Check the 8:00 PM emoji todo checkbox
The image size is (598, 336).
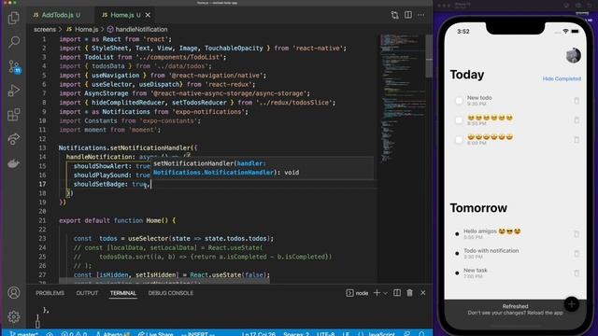point(459,139)
